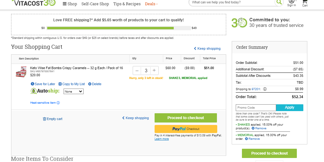Open the Shop hamburger menu
324x162 pixels.
(70, 4)
